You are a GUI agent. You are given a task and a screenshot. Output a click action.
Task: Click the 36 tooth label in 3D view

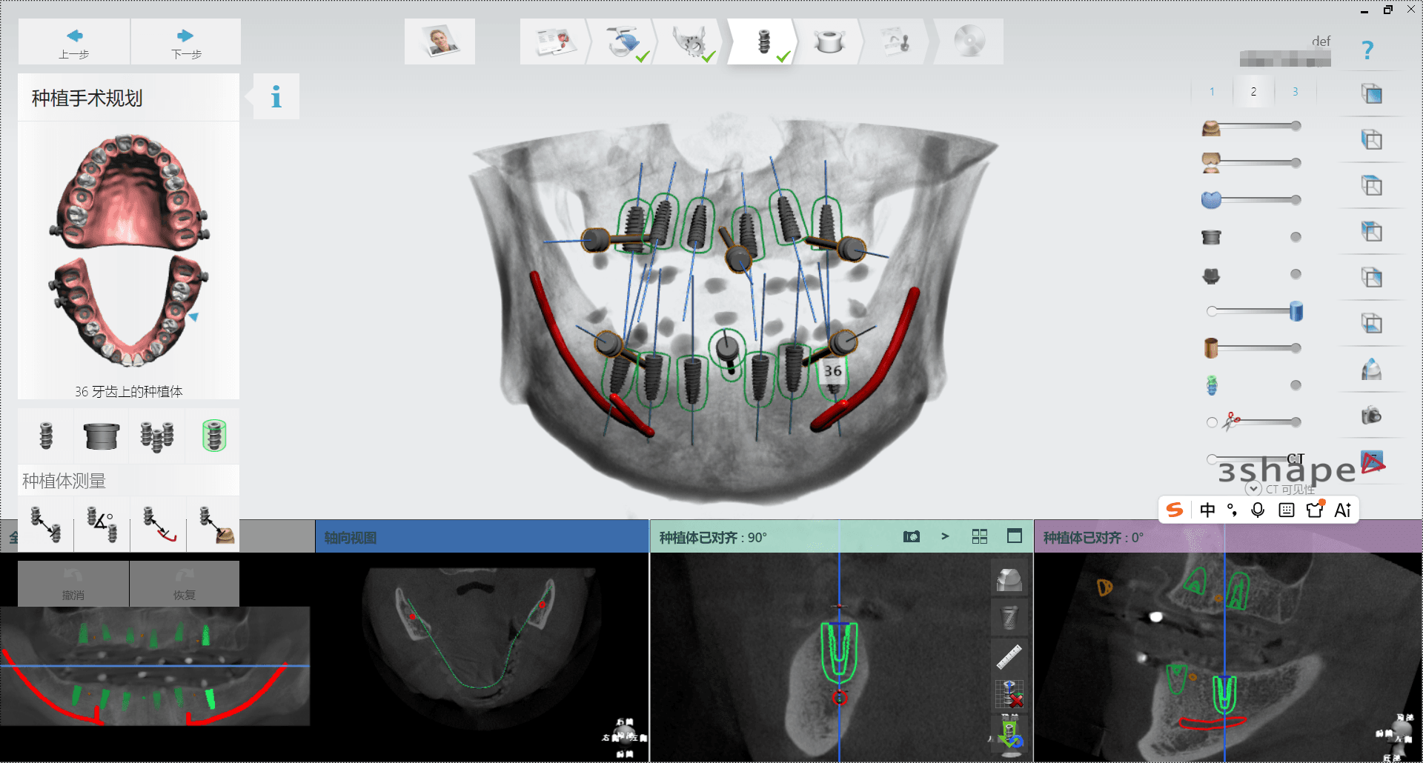pos(833,371)
